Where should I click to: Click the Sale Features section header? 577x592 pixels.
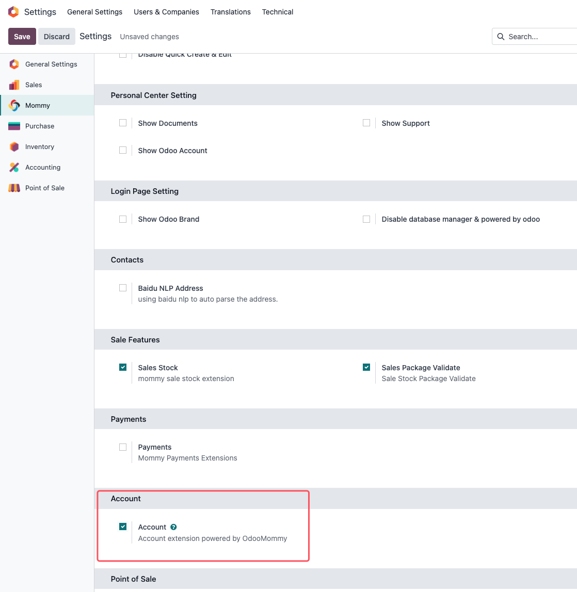(x=135, y=340)
